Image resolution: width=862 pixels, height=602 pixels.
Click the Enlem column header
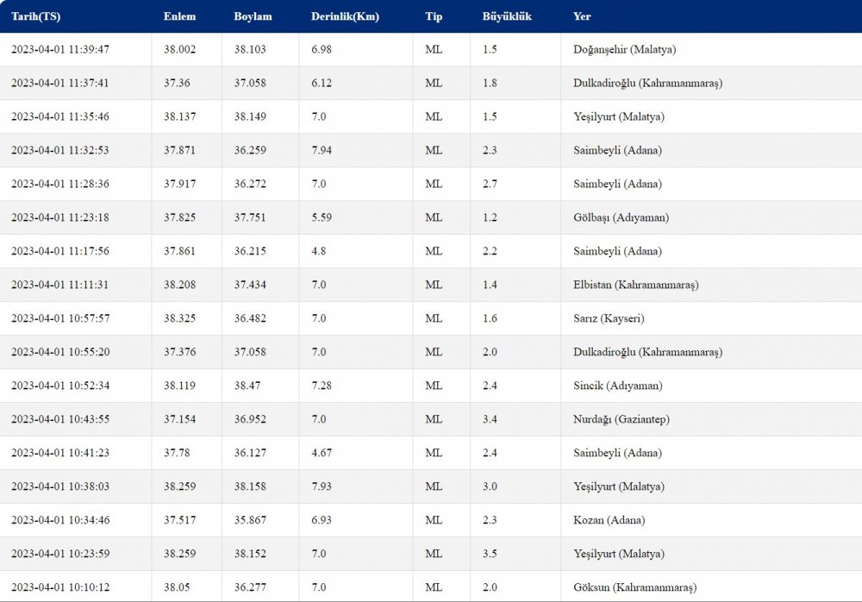179,16
